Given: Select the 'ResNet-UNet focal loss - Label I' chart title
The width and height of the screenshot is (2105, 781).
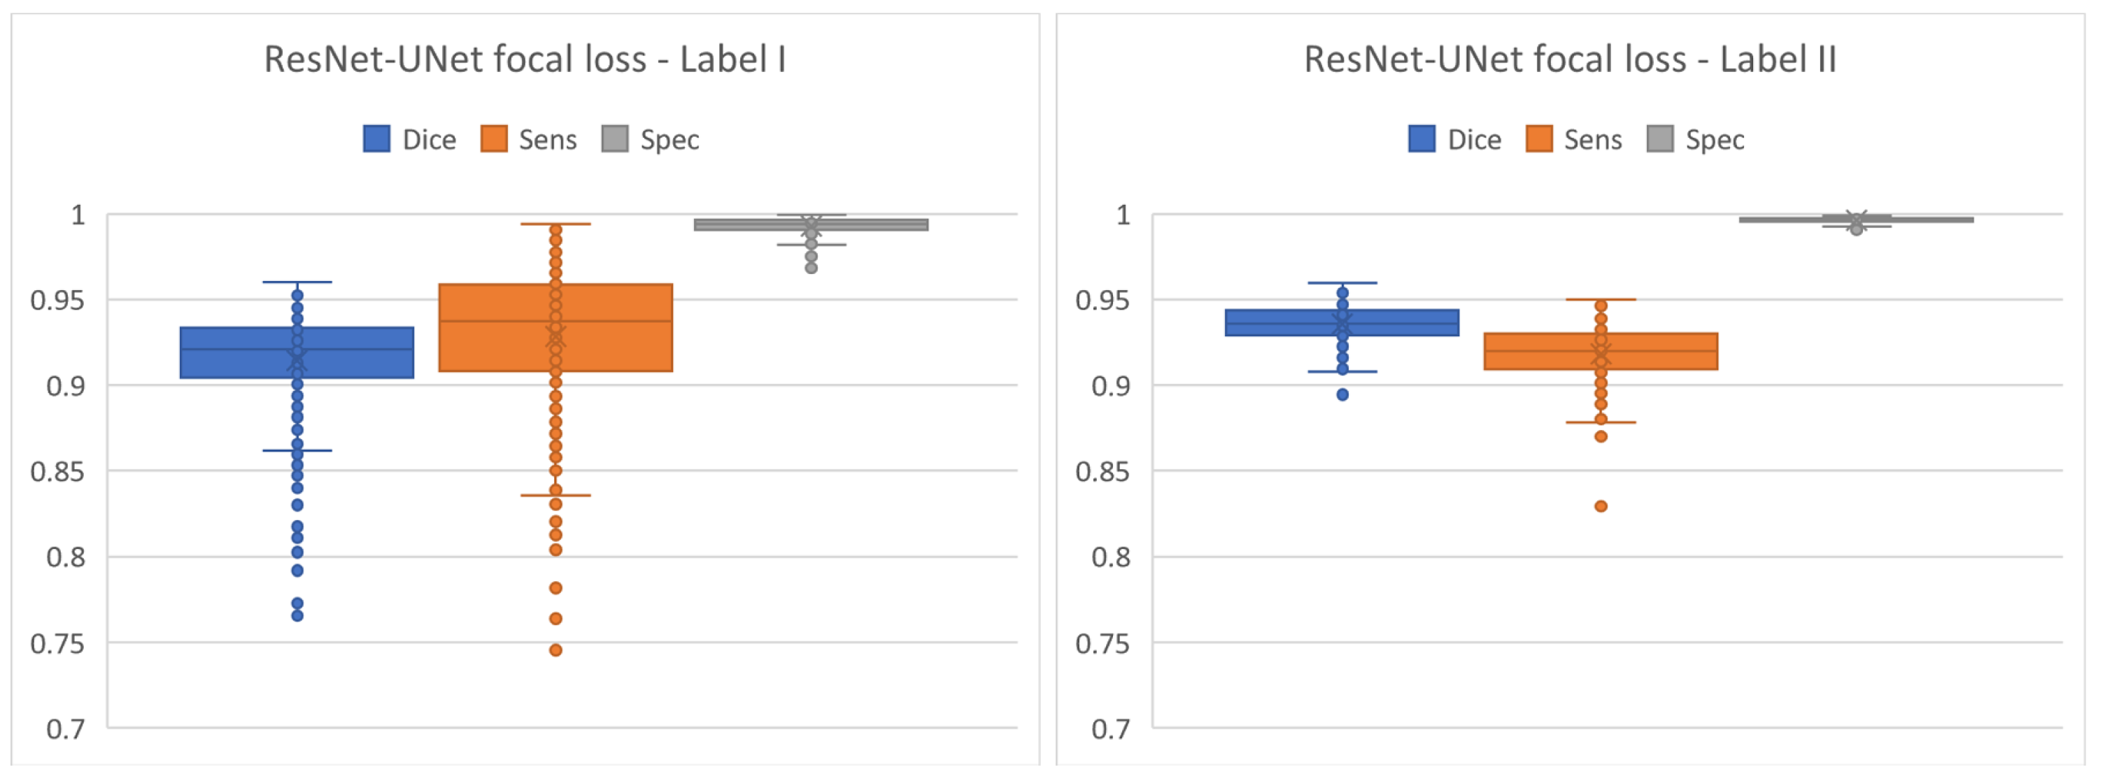Looking at the screenshot, I should click(x=525, y=59).
